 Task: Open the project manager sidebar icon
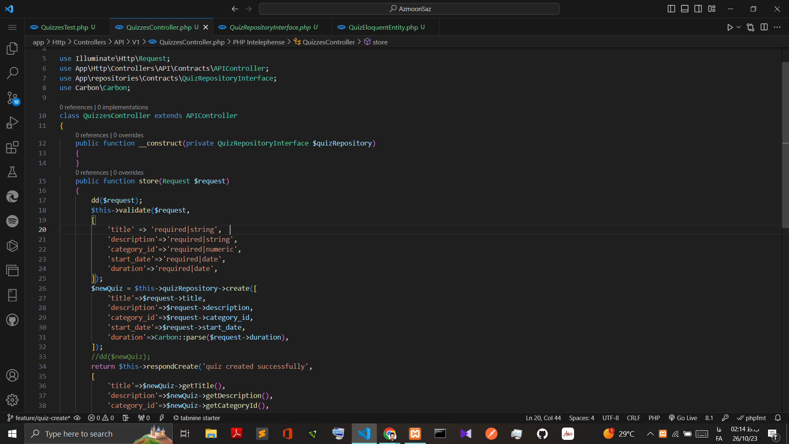(x=12, y=271)
